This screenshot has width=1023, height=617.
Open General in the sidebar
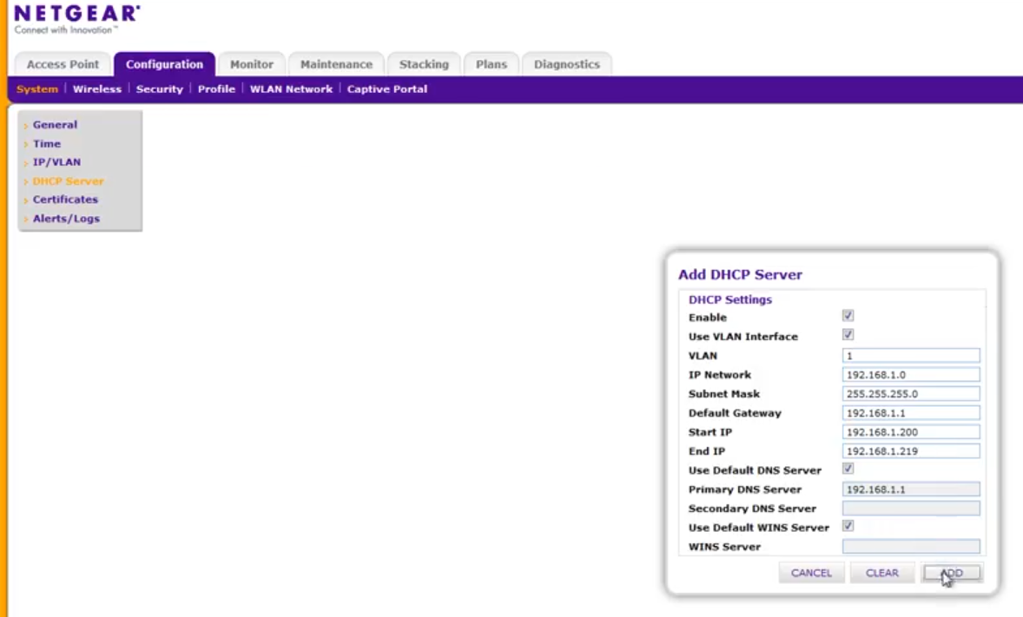(55, 125)
